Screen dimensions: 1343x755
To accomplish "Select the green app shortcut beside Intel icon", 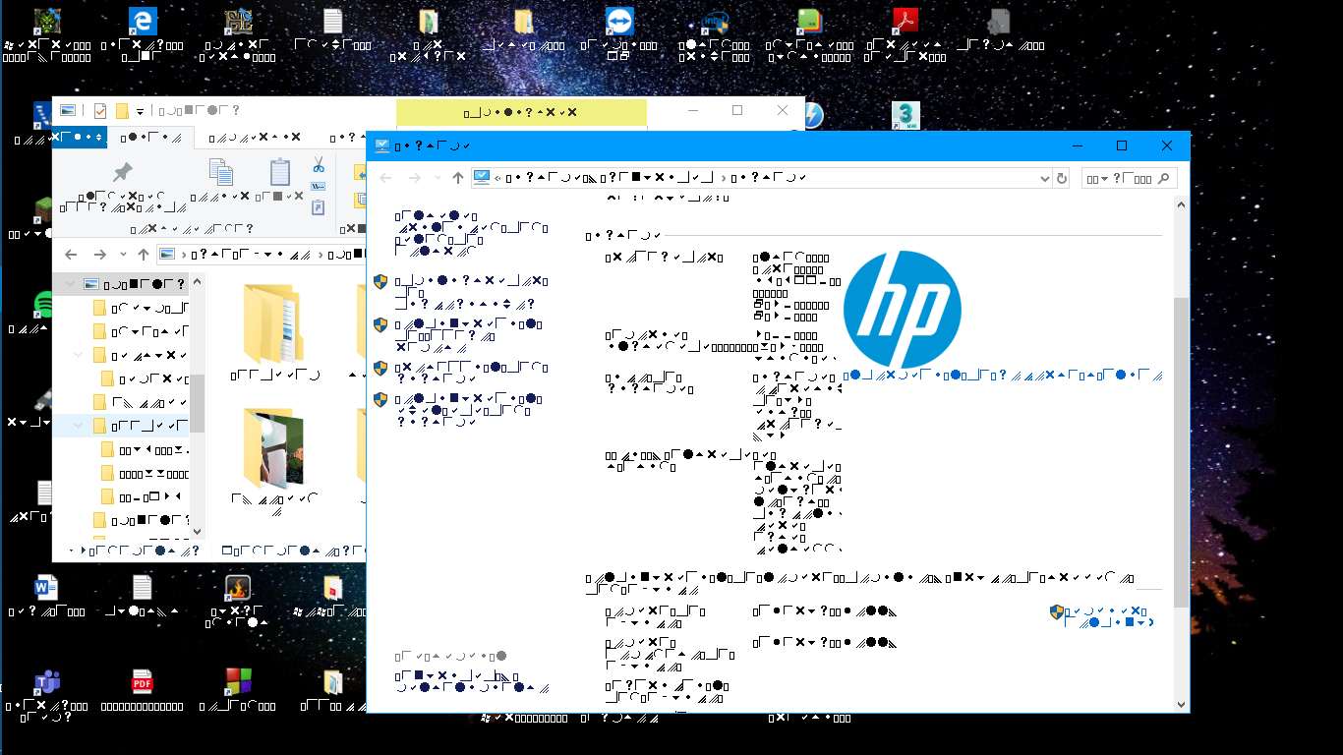I will 810,22.
